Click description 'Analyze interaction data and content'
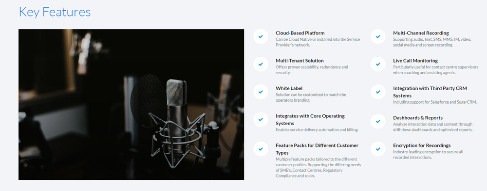 pos(432,127)
